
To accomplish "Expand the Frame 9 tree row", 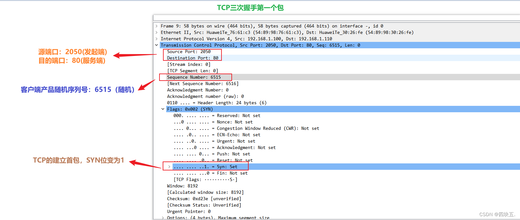I will tap(156, 26).
